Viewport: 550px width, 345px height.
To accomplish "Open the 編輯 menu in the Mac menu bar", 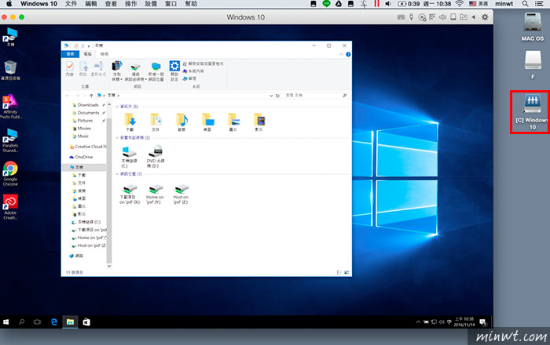I will (x=91, y=4).
